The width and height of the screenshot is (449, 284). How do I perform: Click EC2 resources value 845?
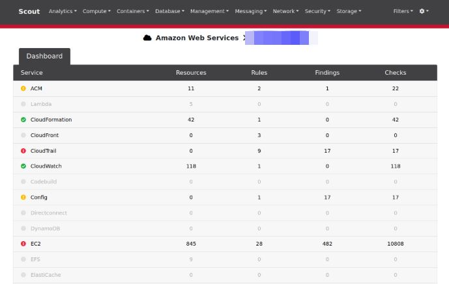click(x=191, y=244)
